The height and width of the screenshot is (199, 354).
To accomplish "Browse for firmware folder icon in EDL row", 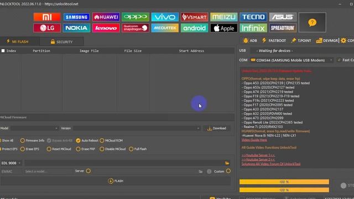I will click(227, 163).
